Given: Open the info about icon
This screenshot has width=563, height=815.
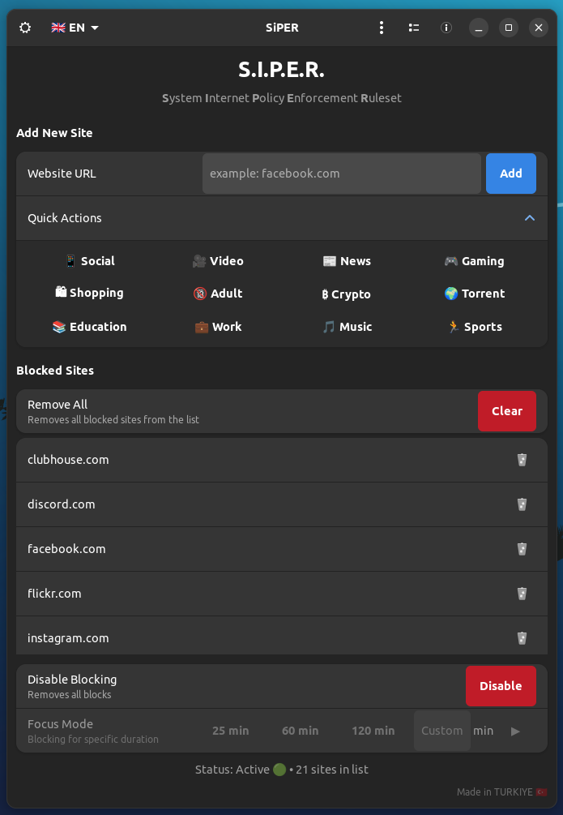Looking at the screenshot, I should click(446, 28).
